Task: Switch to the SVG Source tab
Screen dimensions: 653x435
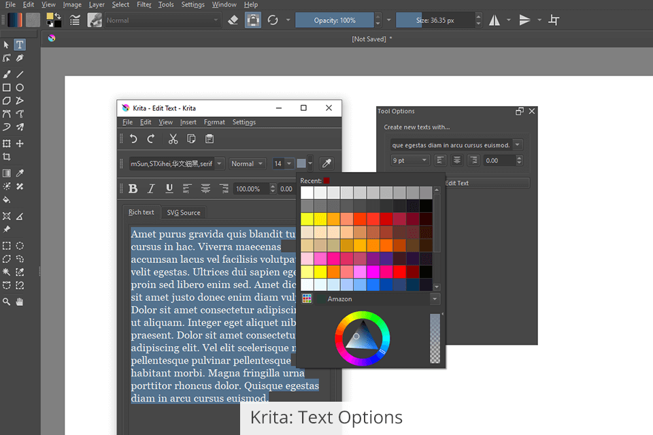Action: [184, 213]
